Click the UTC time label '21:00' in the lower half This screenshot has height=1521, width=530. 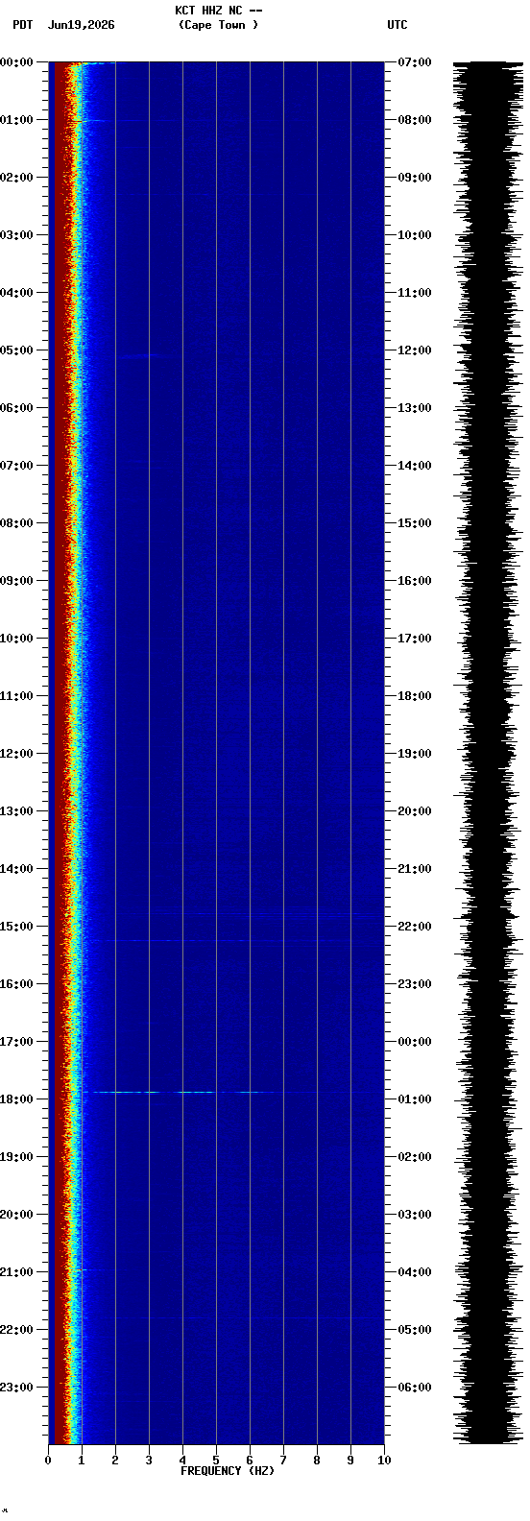[x=414, y=869]
